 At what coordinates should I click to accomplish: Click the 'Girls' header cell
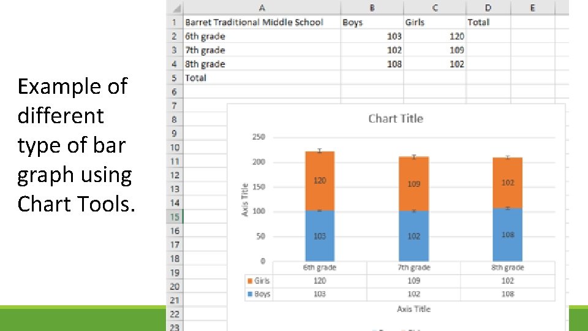pyautogui.click(x=435, y=22)
